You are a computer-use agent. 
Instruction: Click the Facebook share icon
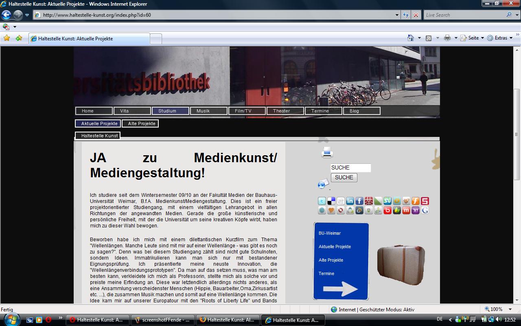click(x=359, y=201)
